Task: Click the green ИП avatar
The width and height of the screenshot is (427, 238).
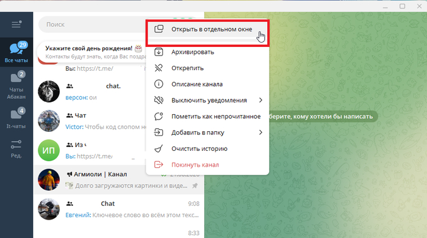Action: [49, 150]
